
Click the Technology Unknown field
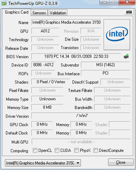tap(45, 39)
